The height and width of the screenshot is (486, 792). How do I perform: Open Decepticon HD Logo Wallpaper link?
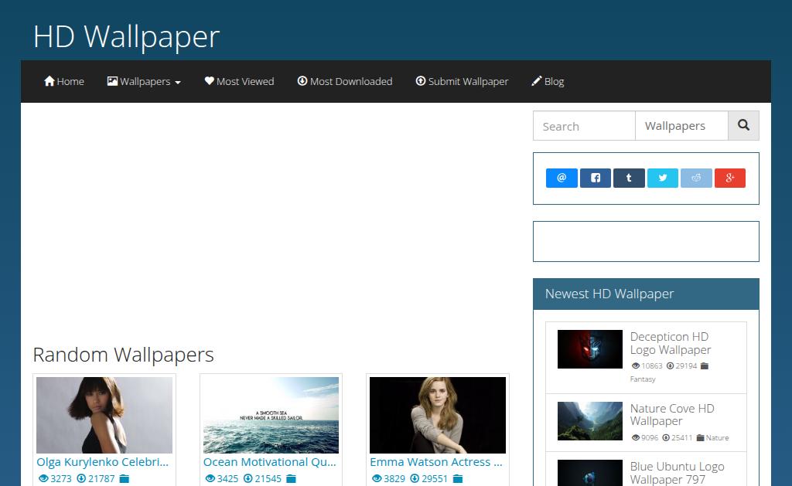pos(671,343)
